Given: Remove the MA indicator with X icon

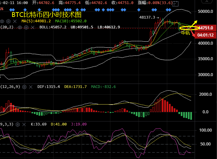Looking at the screenshot, I should (x=16, y=21).
